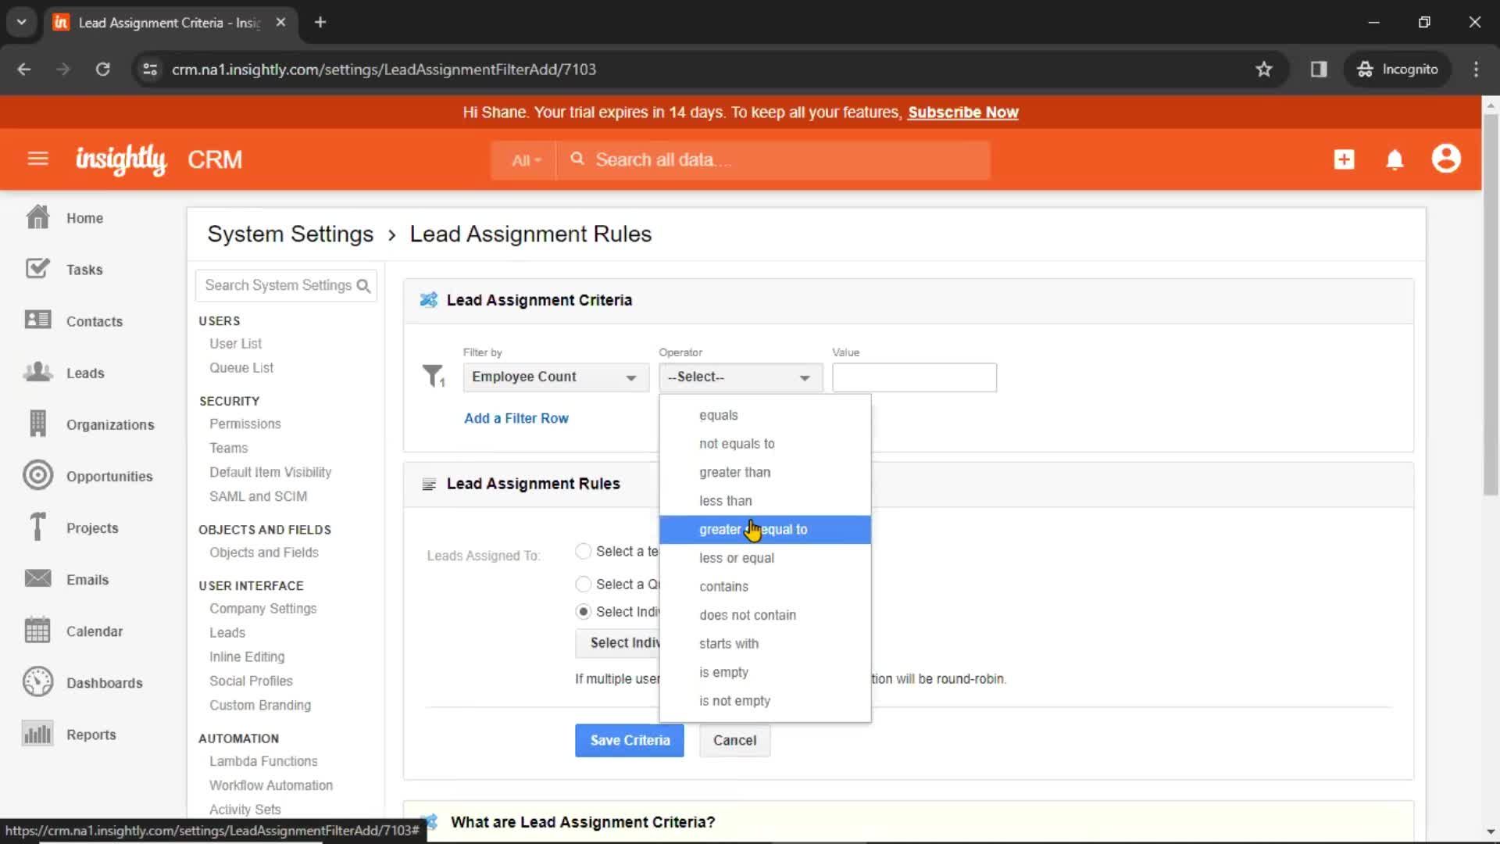Select the 'Select a team' radio button
The width and height of the screenshot is (1500, 844).
point(583,551)
